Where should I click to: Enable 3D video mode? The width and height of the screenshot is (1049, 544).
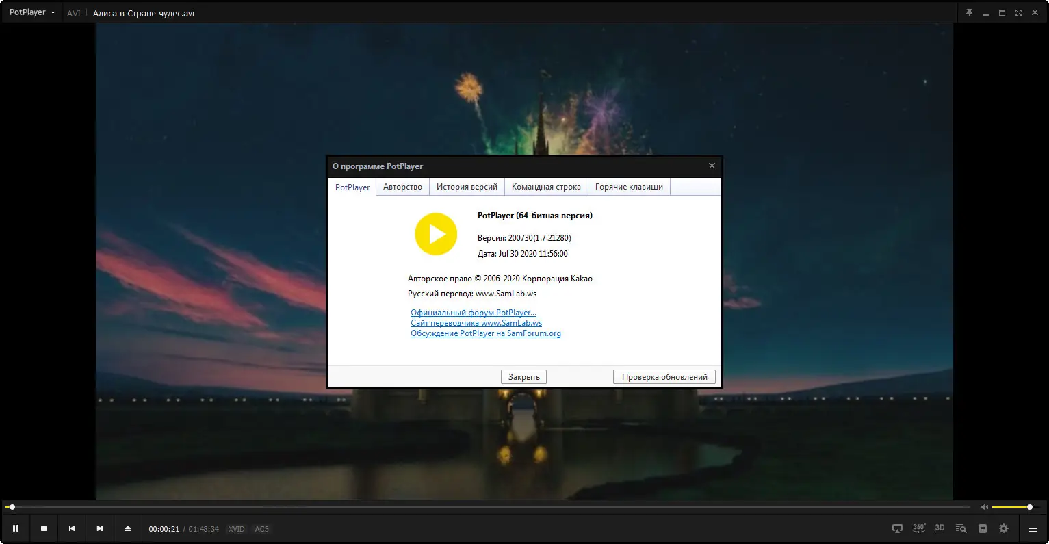pos(940,528)
